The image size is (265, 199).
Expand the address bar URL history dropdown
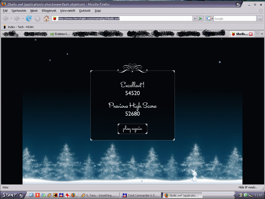click(x=195, y=18)
